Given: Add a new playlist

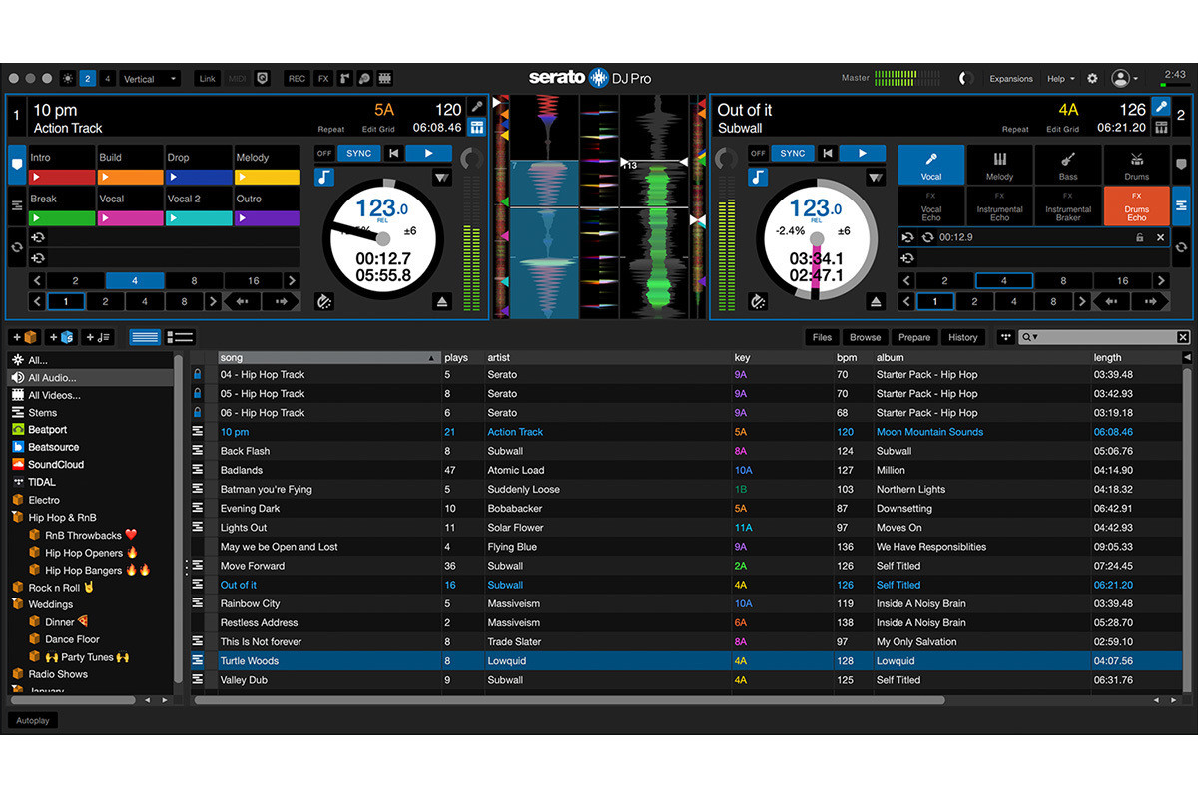Looking at the screenshot, I should tap(98, 337).
